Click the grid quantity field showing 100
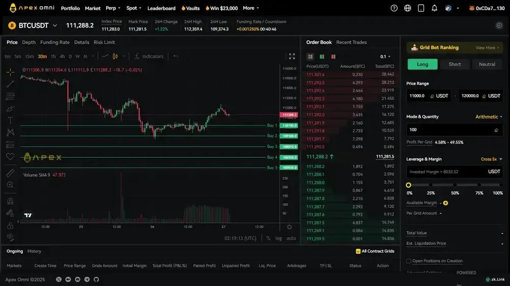Viewport: 510px width, 286px height. click(454, 130)
